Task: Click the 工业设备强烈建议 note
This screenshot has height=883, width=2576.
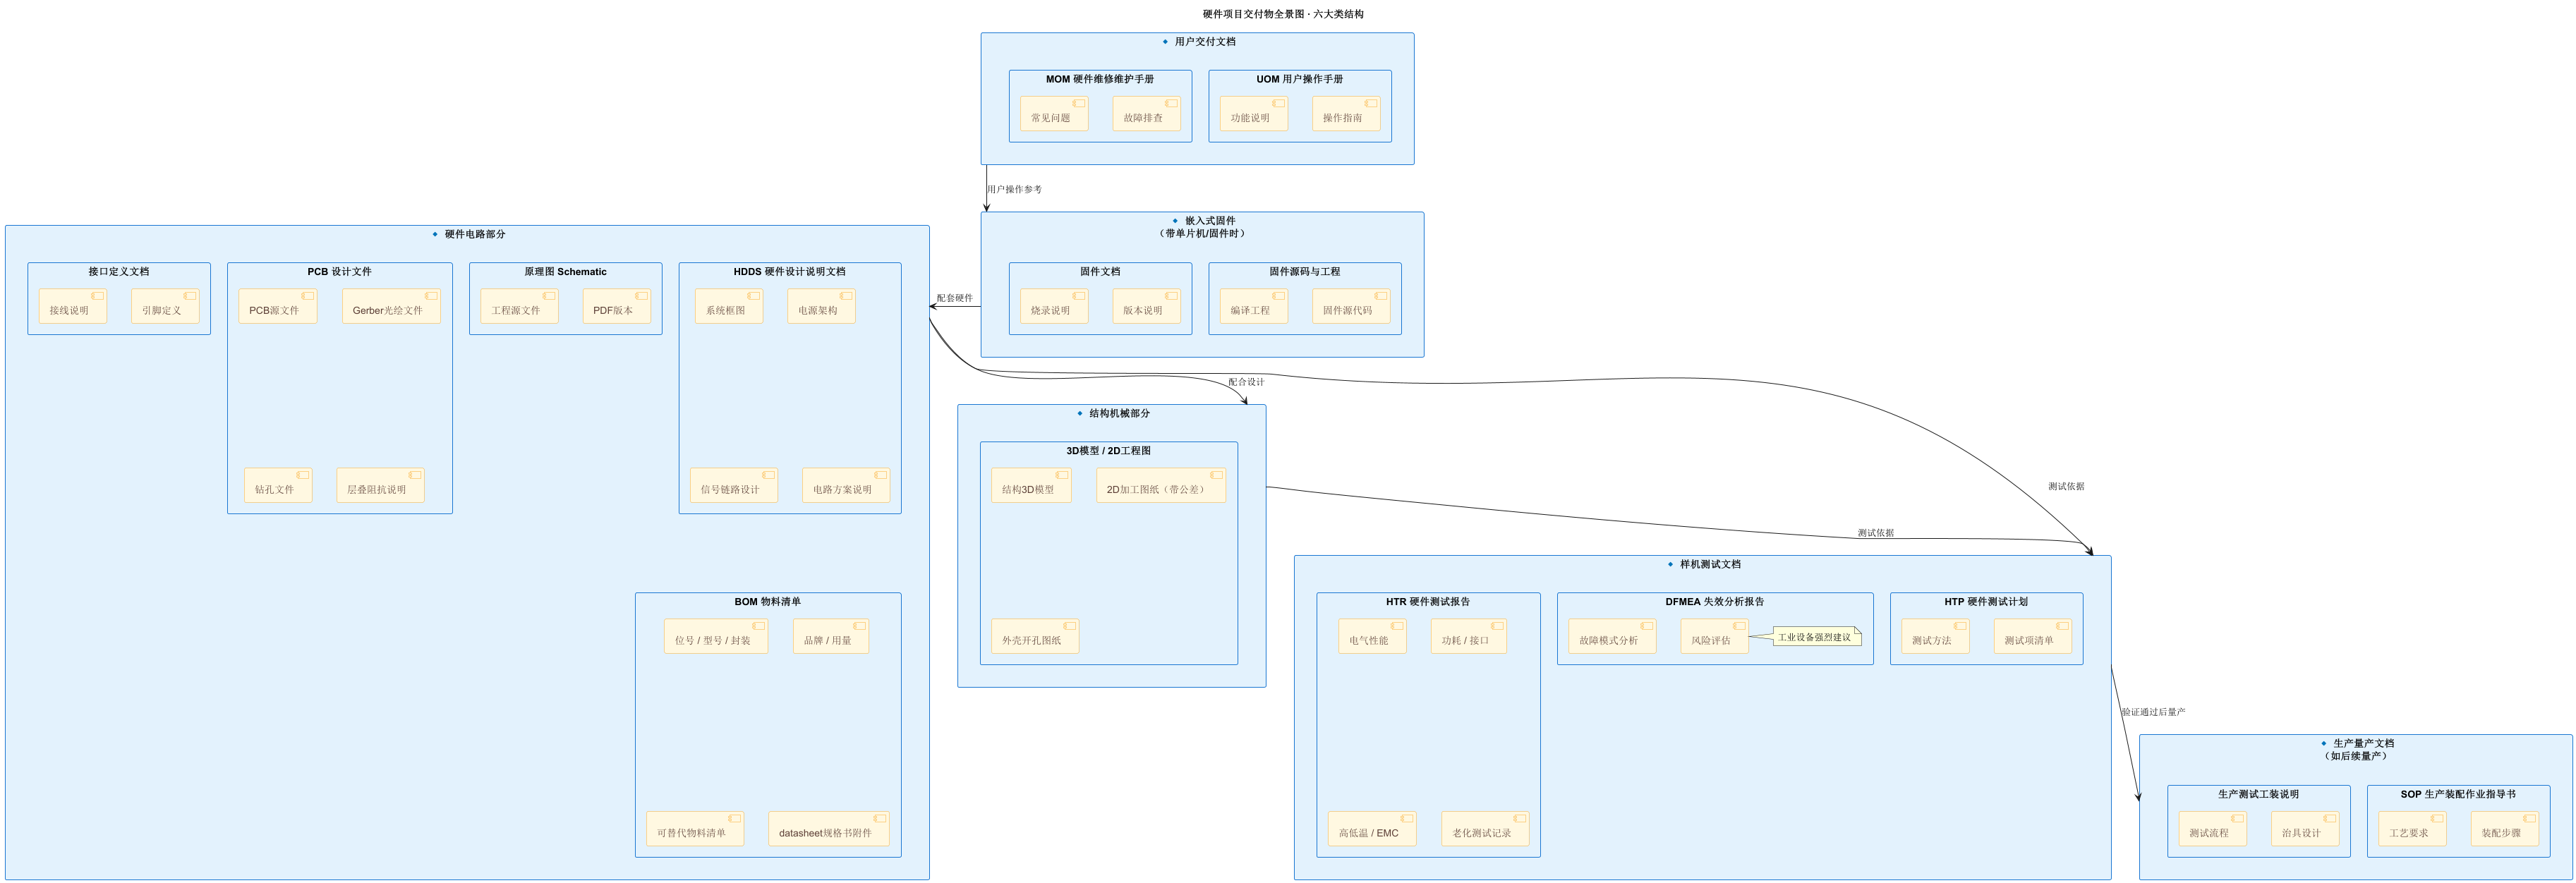Action: (x=1817, y=636)
